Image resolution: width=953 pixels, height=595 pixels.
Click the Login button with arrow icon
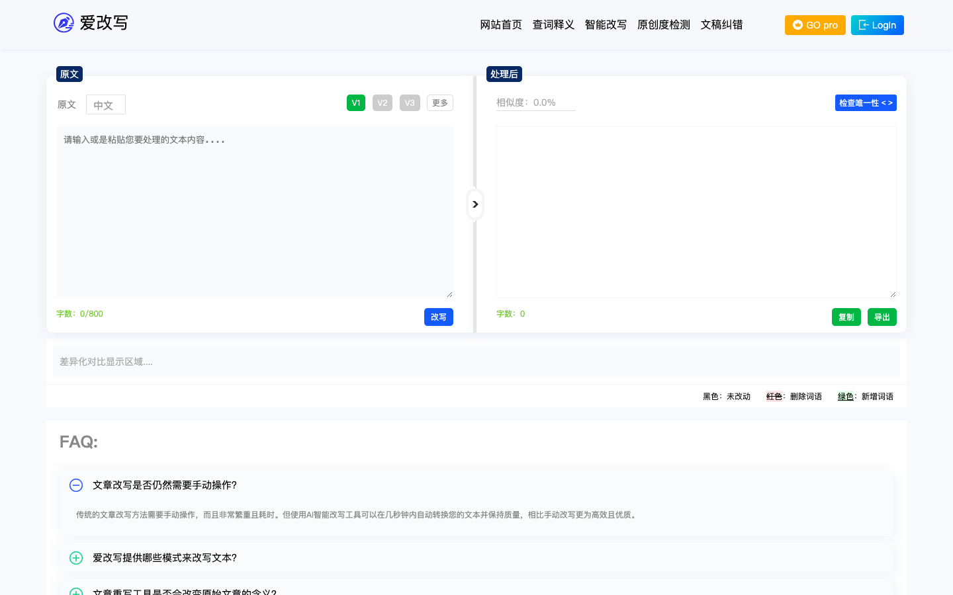tap(877, 25)
